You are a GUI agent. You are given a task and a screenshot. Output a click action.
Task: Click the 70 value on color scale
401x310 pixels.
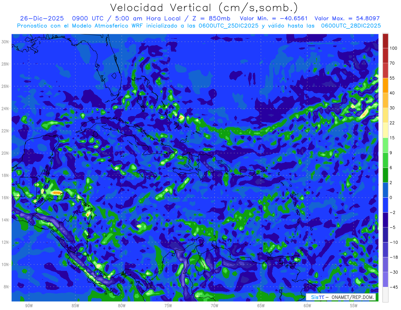(392, 63)
